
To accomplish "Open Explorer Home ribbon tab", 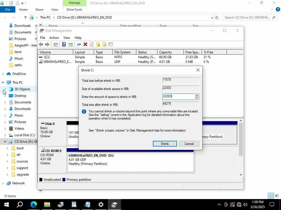I will 23,10.
